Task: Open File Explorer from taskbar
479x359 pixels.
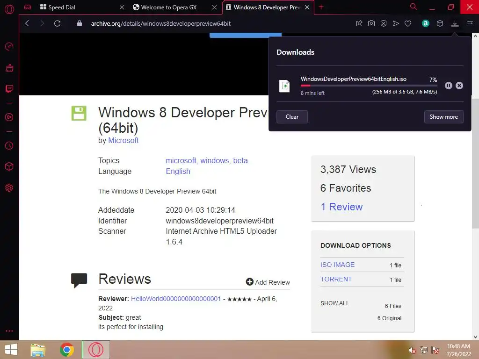Action: (x=38, y=350)
